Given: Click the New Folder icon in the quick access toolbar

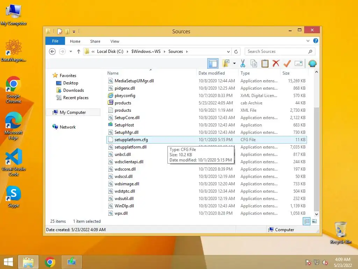Looking at the screenshot, I should (67, 31).
